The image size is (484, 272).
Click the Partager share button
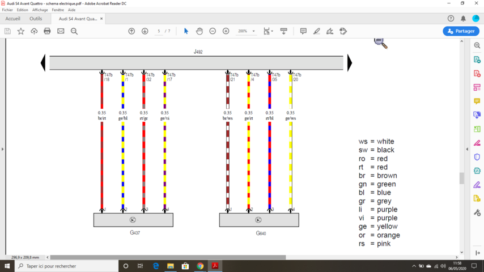(x=461, y=31)
